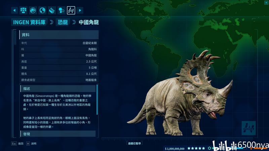Image resolution: width=269 pixels, height=151 pixels.
Task: Click INGEN 資料庫 breadcrumb
Action: pos(29,22)
